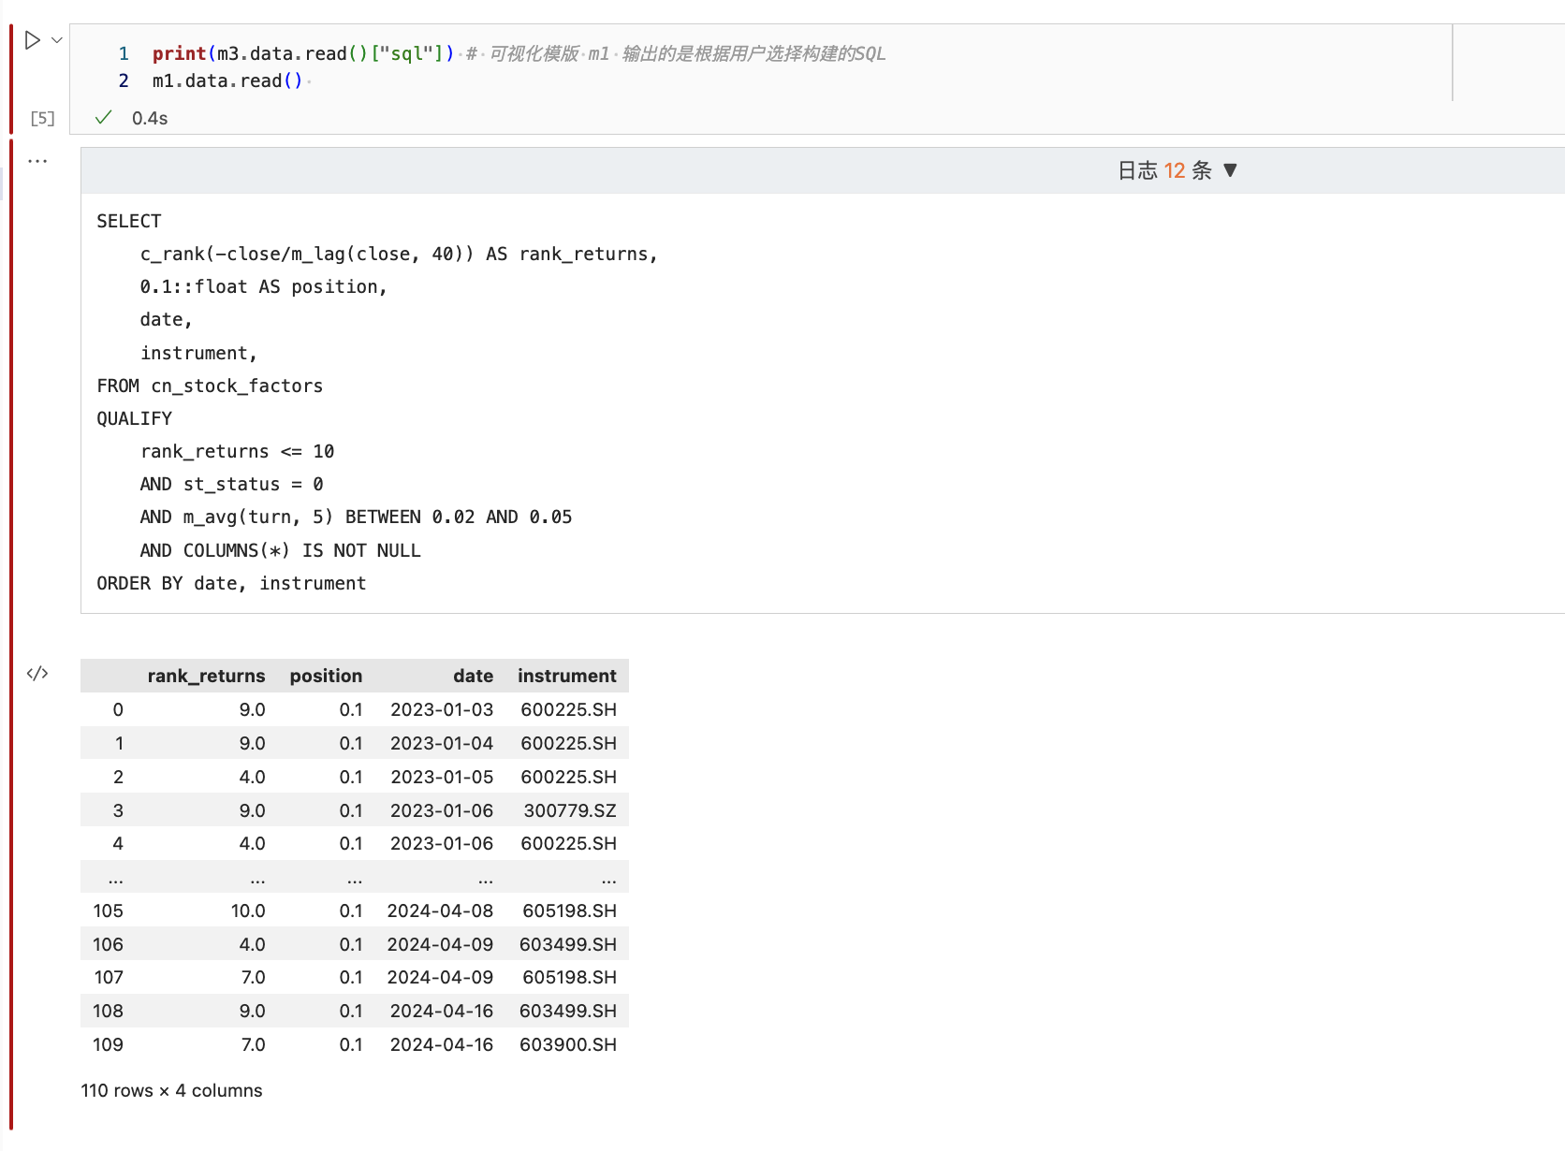1565x1151 pixels.
Task: Open the cell output more actions ellipsis
Action: coord(37,161)
